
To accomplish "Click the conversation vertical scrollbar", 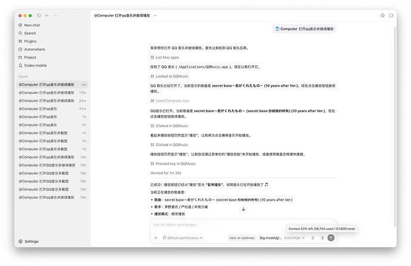I will (x=395, y=126).
